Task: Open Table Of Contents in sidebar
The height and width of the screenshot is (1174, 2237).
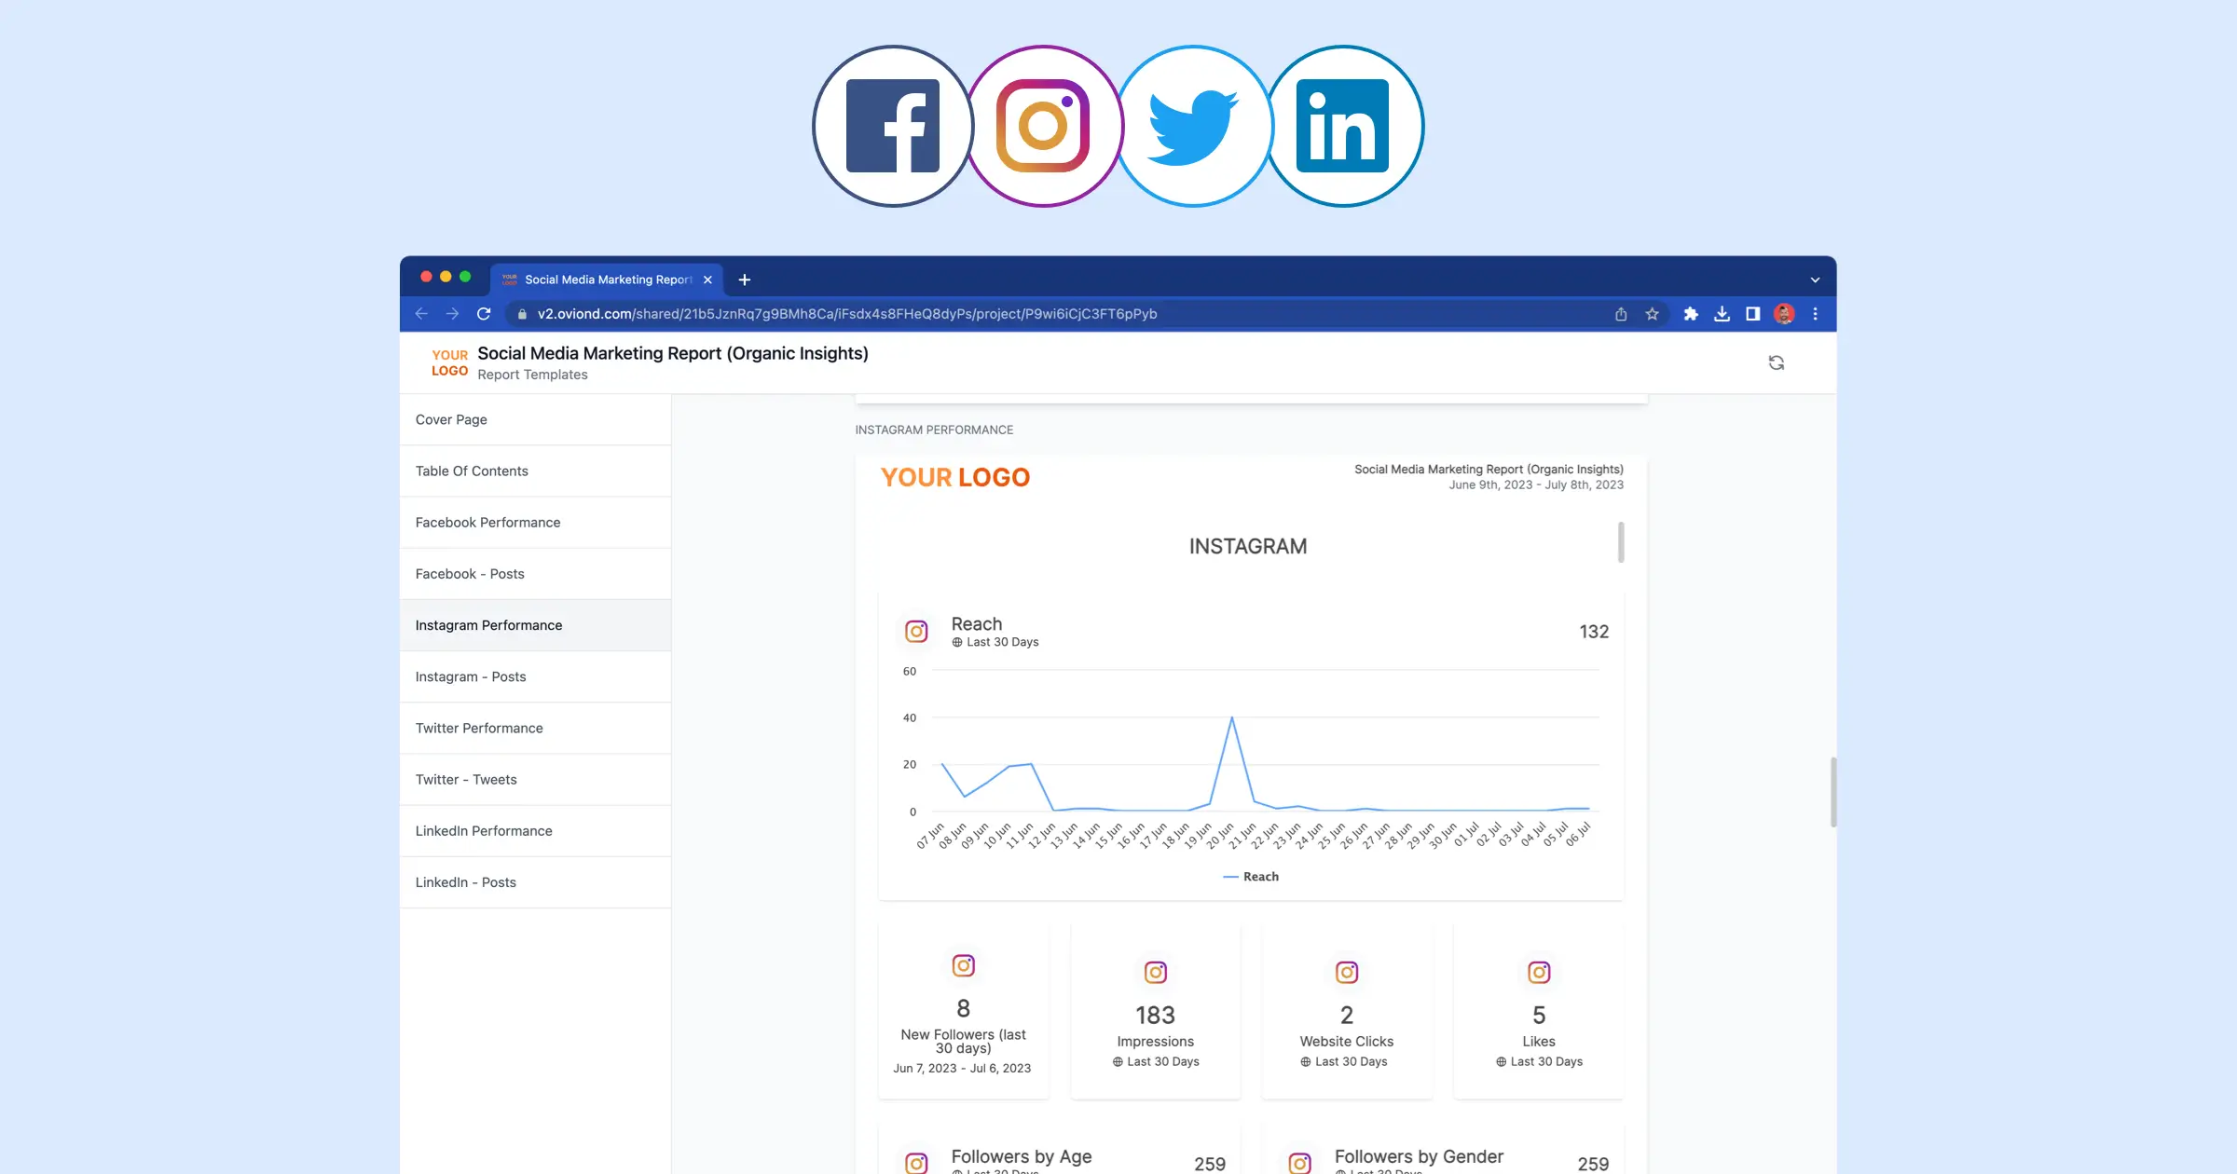Action: coord(535,471)
